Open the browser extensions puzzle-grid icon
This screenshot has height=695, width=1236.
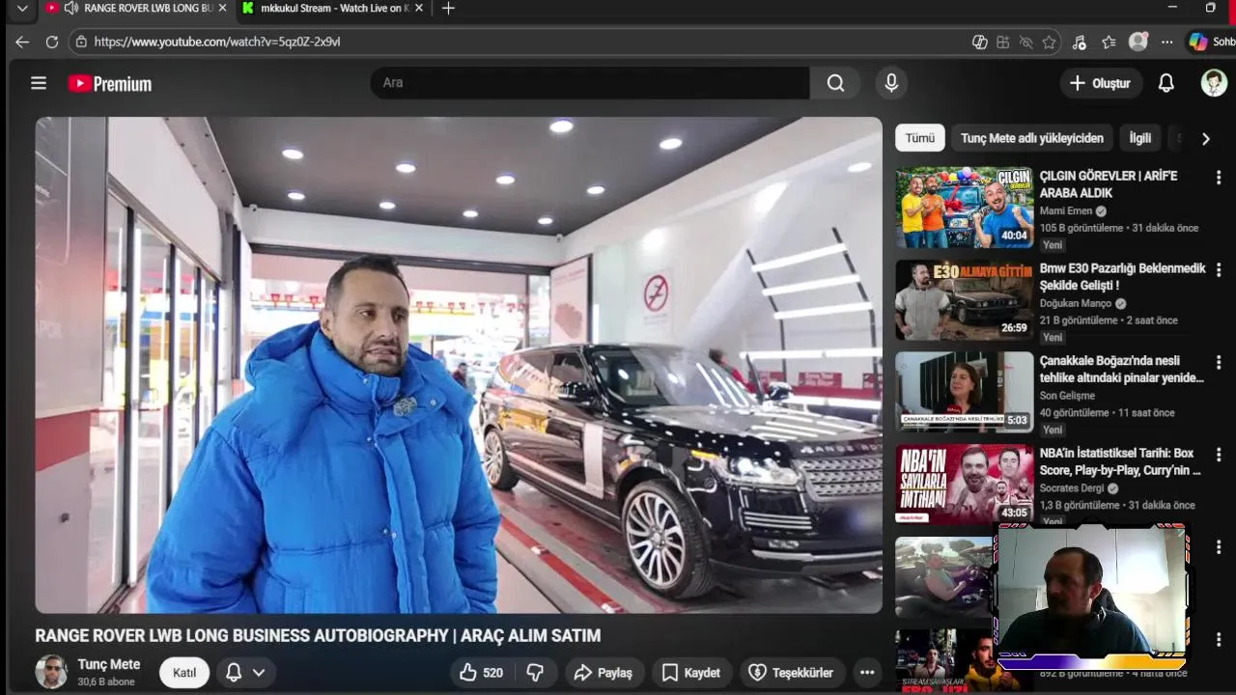pos(1002,42)
